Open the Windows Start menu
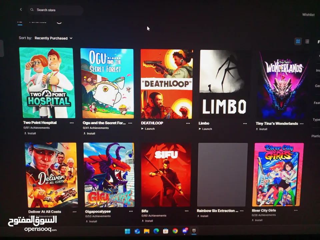The height and width of the screenshot is (240, 320). click(x=128, y=231)
